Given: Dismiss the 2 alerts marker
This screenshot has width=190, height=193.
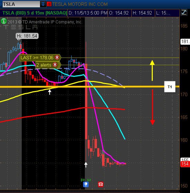Looking at the screenshot, I should (x=55, y=65).
